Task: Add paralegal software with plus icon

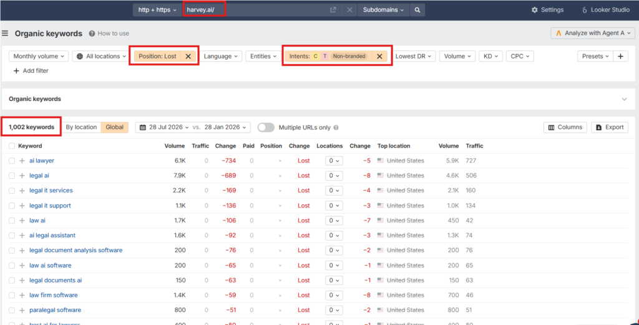Action: [22, 310]
